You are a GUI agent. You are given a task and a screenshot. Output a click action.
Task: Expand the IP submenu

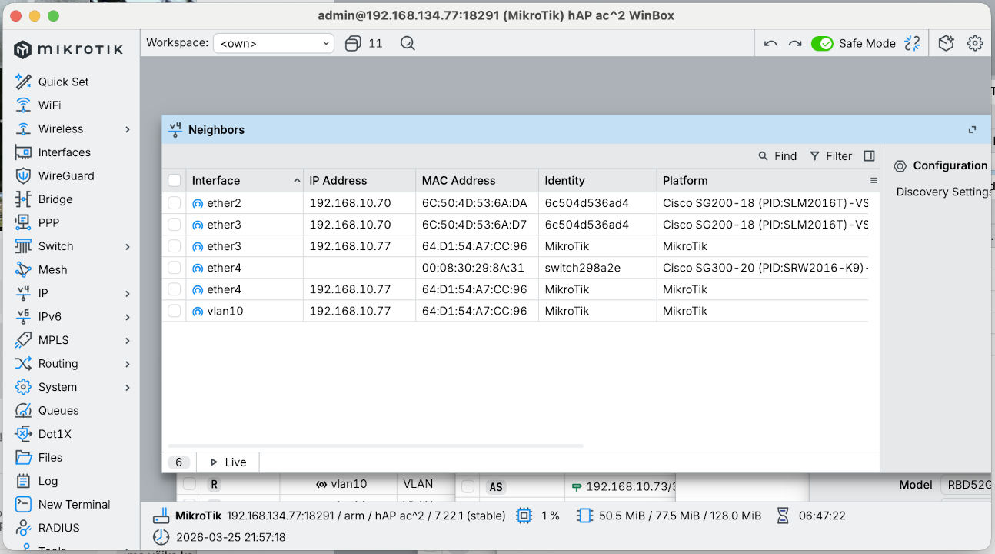42,292
